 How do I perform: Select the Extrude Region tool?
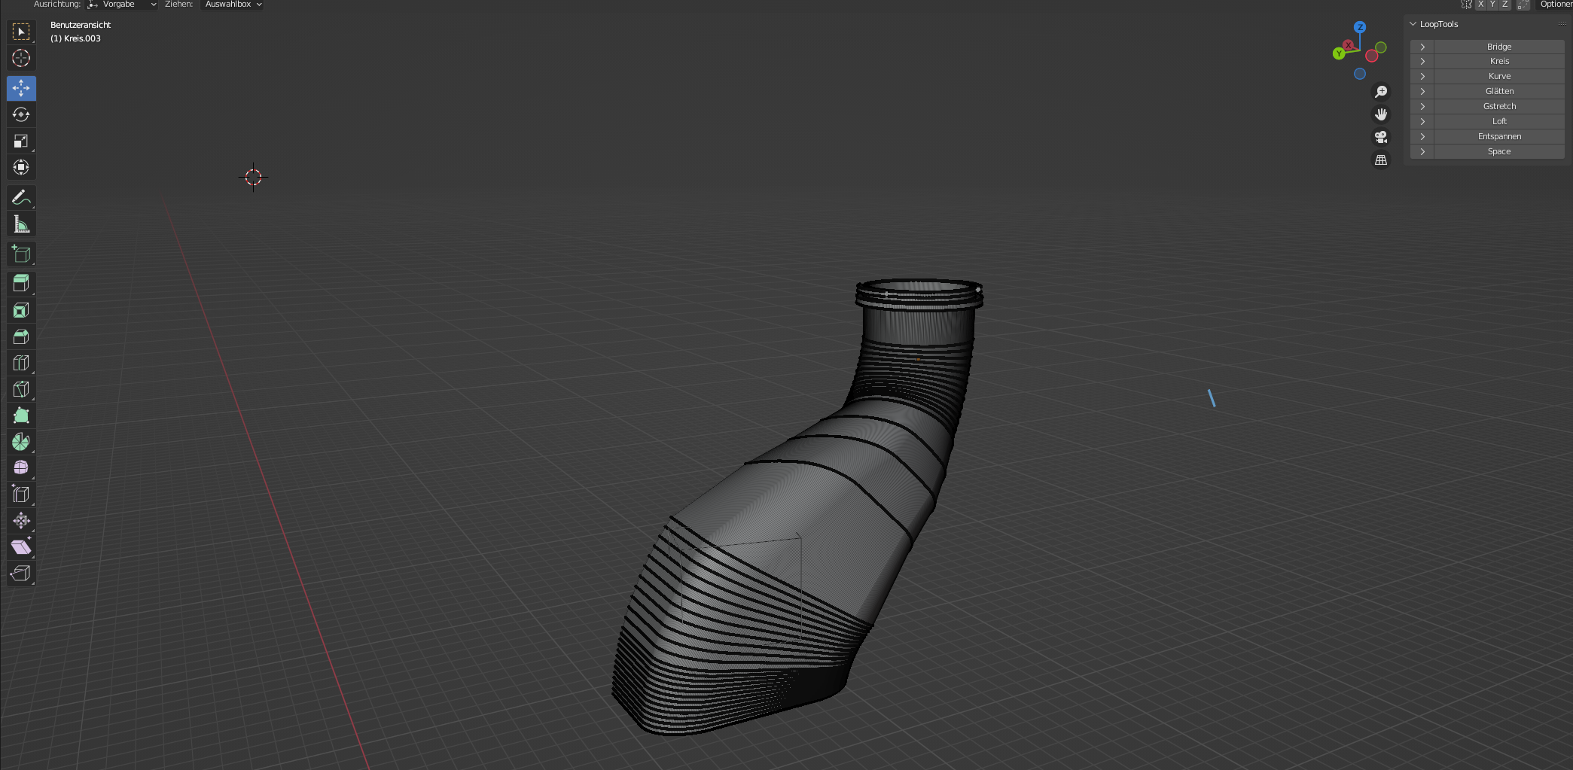tap(21, 284)
